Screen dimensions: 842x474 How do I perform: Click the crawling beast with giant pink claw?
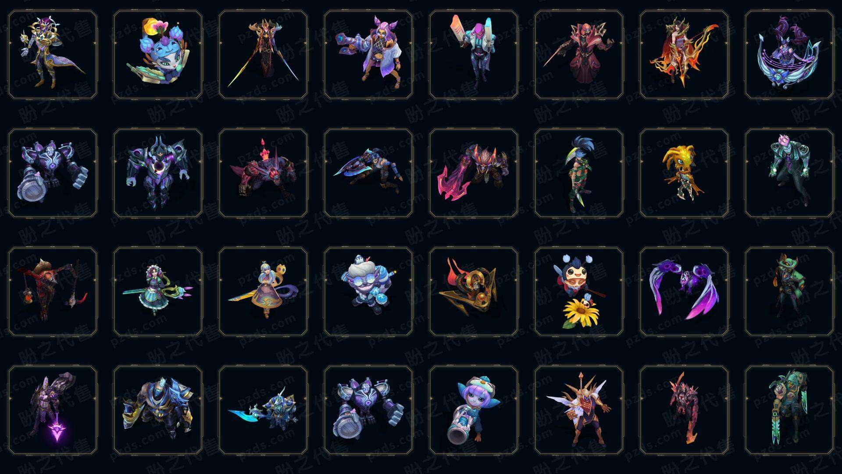[x=474, y=173]
